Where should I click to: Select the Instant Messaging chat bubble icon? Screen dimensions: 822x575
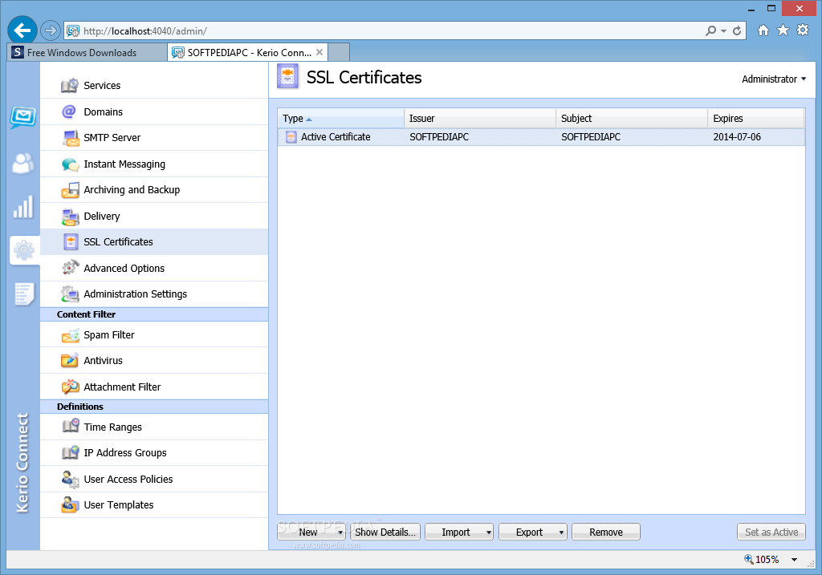click(71, 164)
